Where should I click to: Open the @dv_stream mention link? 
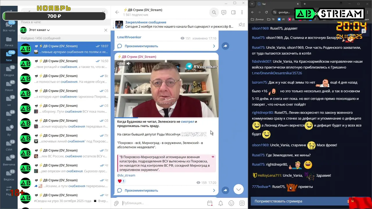click(126, 175)
